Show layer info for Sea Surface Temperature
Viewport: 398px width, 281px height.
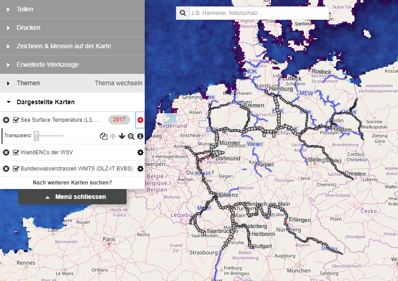[140, 136]
